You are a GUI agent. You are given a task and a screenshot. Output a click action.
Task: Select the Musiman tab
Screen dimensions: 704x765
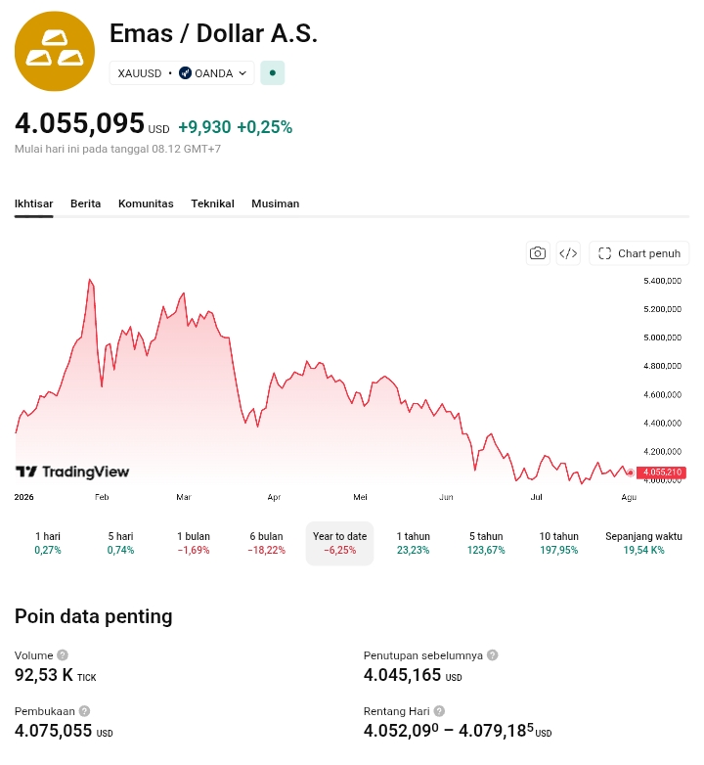pos(276,203)
